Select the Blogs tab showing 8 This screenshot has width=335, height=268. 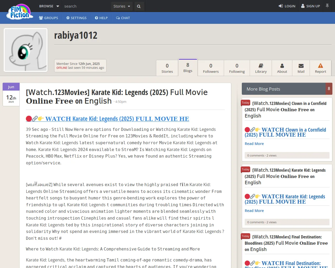coord(188,67)
